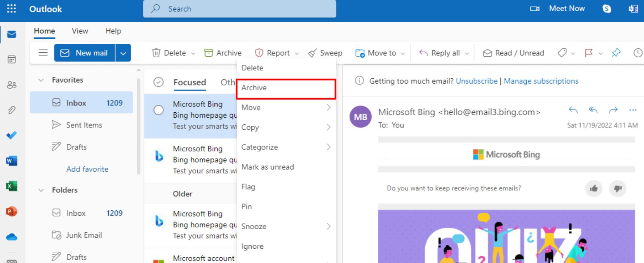Open the Help ribbon tab
Viewport: 644px width, 263px height.
pos(113,31)
